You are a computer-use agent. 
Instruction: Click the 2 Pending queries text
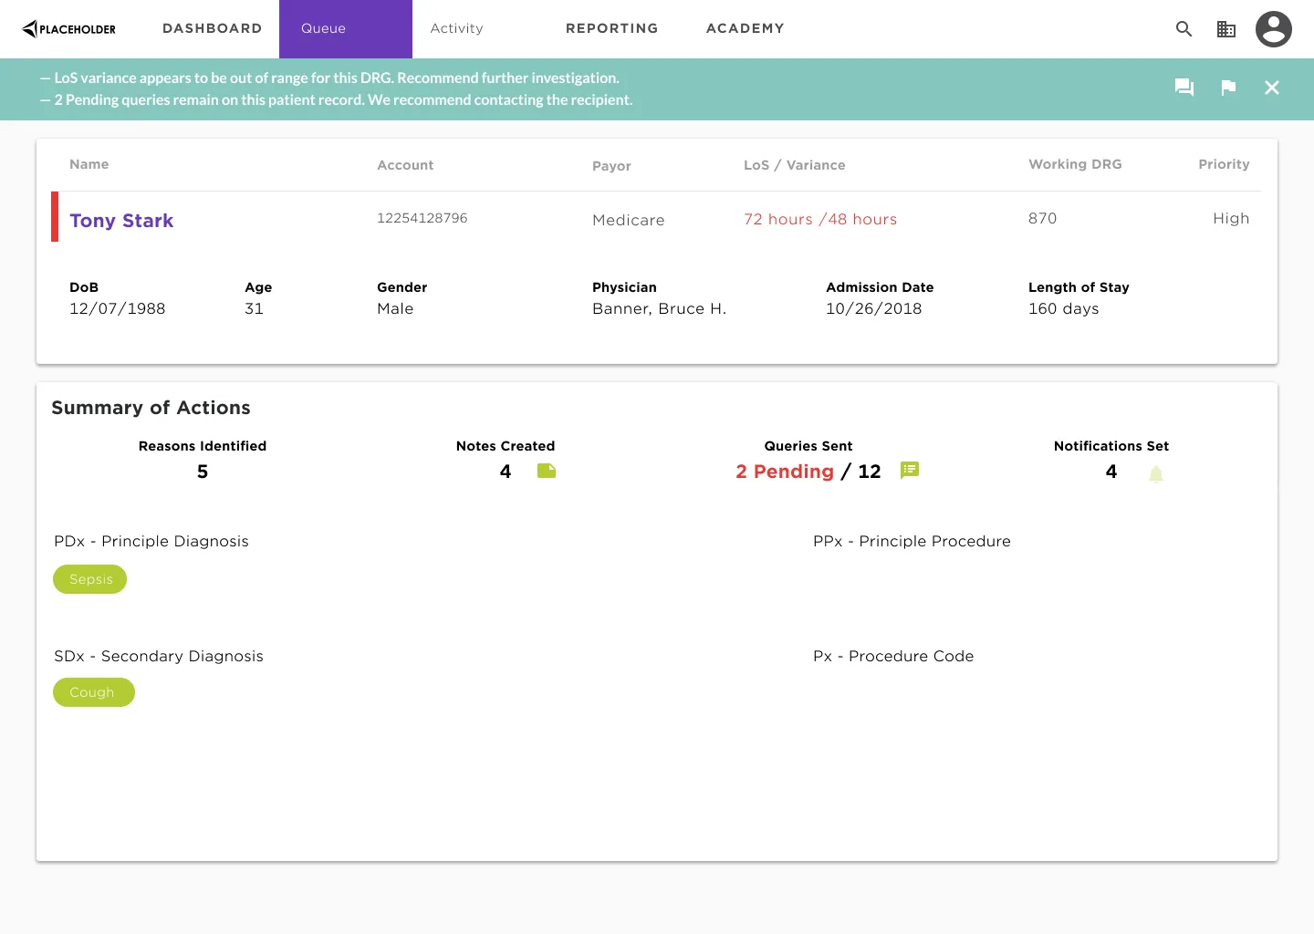tap(785, 472)
